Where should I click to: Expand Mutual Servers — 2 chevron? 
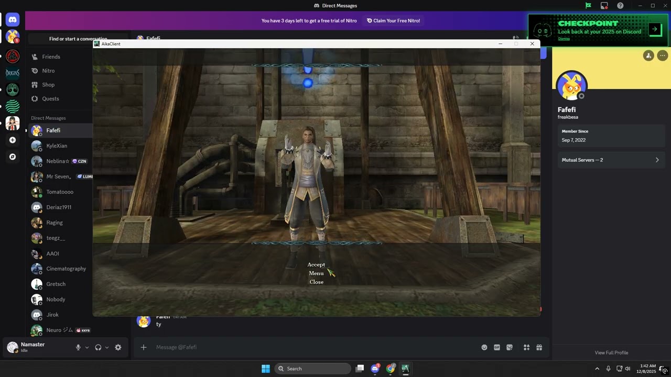(657, 160)
